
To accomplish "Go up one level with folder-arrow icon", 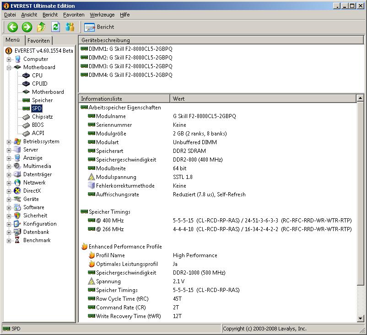I will click(41, 27).
